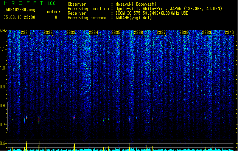Select the filename 0509102330.png
238x151 pixels.
[x=19, y=10]
